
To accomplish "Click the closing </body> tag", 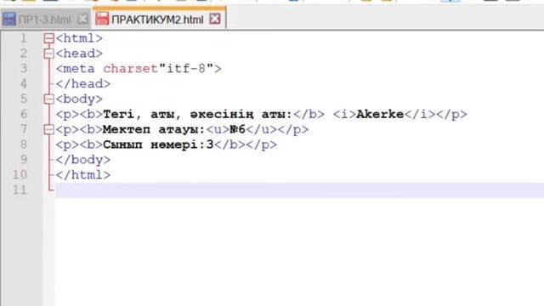I will (x=83, y=160).
